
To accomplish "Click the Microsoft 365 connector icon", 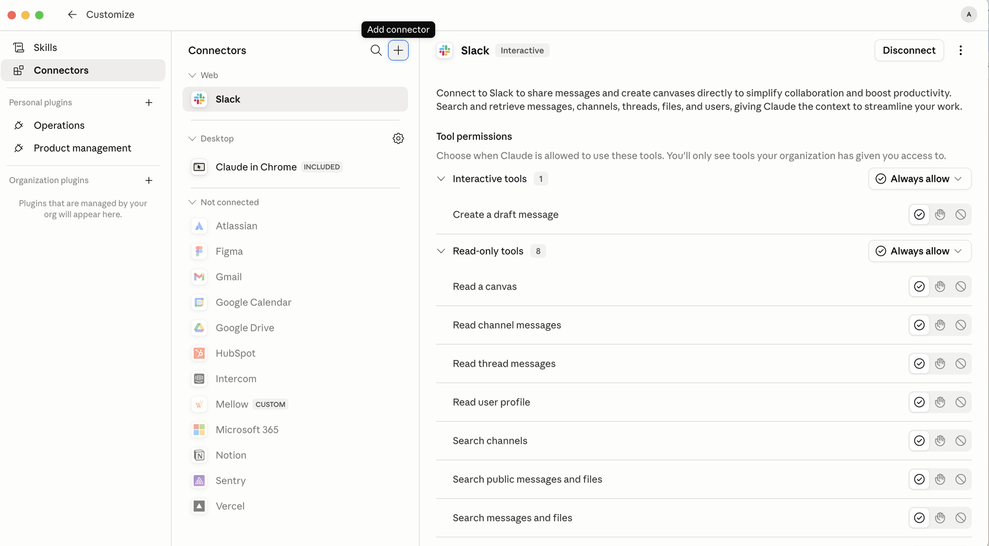I will click(x=199, y=430).
